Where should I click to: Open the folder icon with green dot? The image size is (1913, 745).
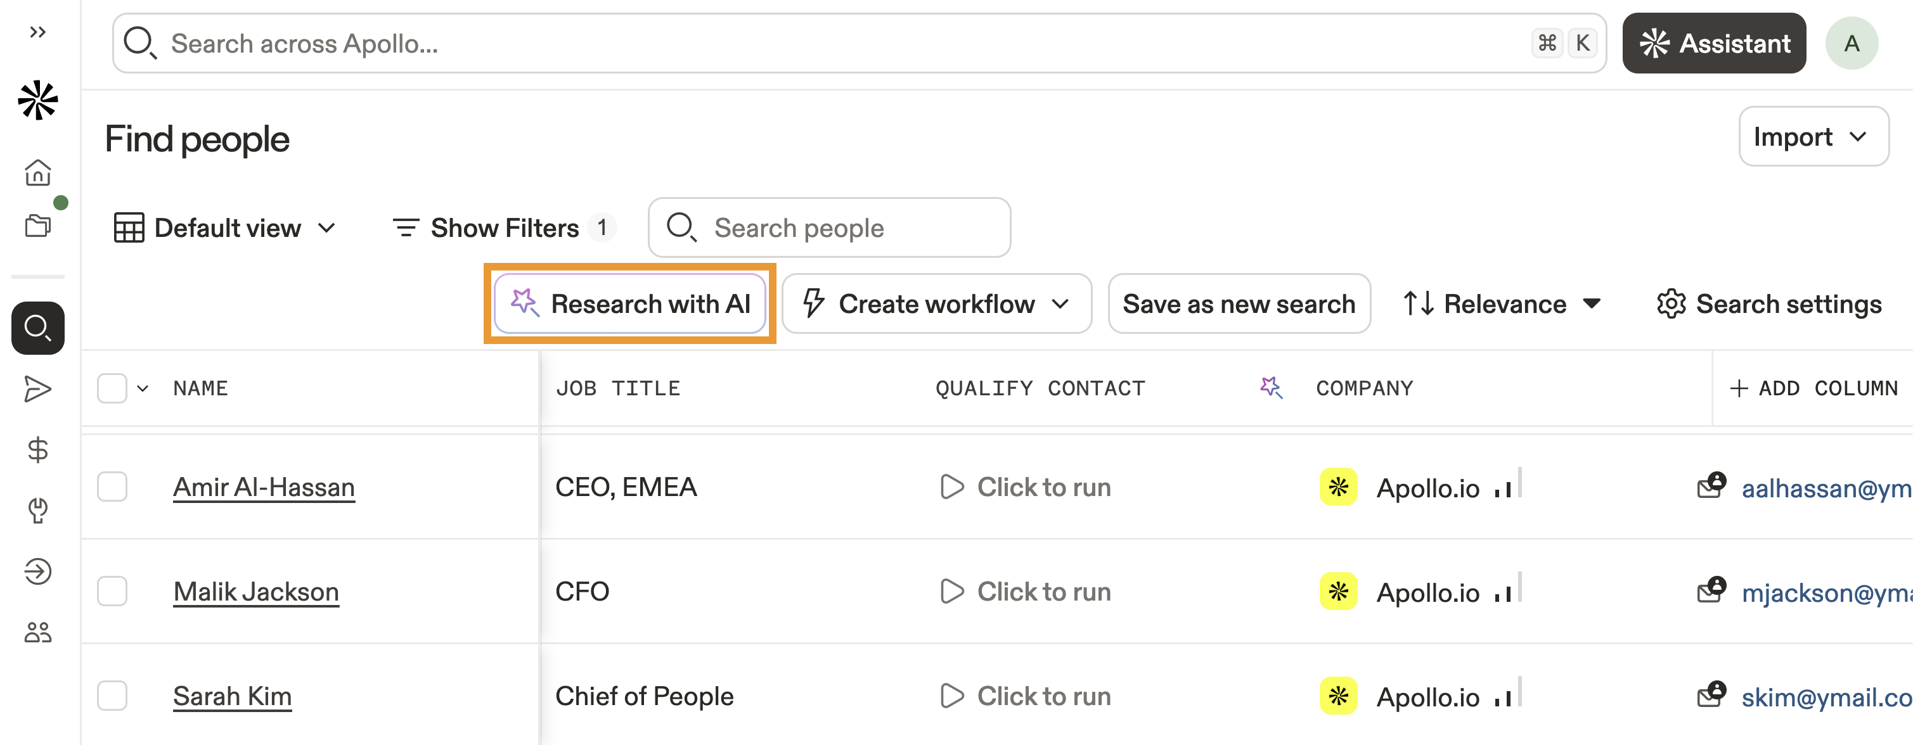[38, 225]
